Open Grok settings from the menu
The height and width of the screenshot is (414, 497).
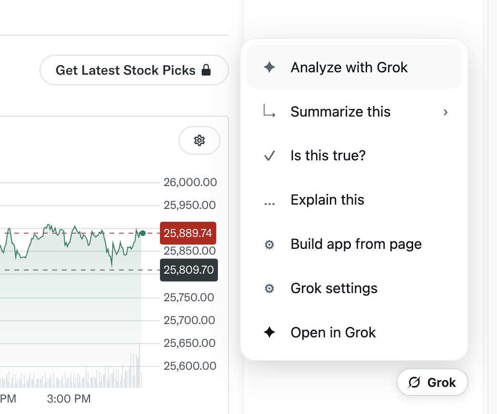(354, 288)
